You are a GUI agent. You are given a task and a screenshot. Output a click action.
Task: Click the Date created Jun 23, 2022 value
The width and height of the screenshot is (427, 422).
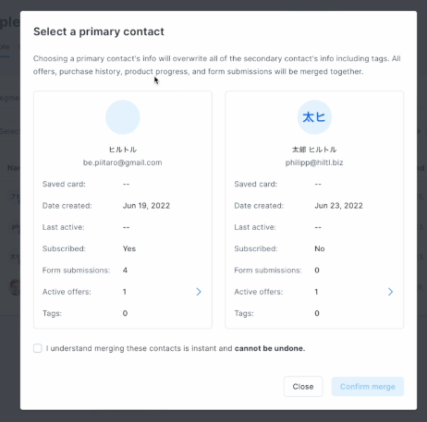coord(338,205)
